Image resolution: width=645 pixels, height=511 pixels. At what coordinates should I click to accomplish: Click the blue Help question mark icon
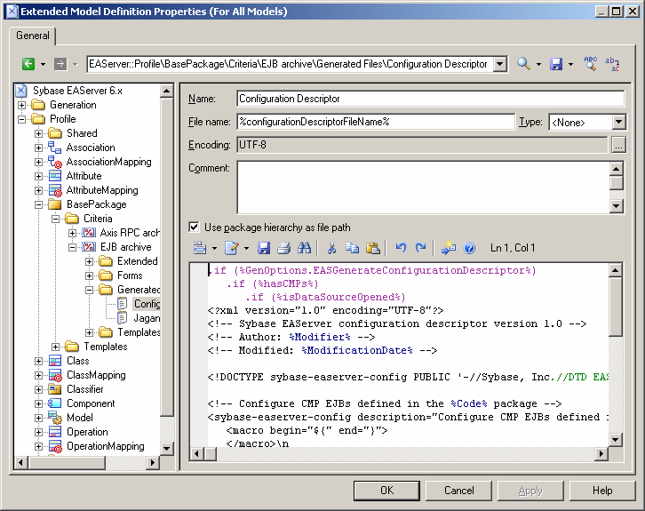click(469, 248)
